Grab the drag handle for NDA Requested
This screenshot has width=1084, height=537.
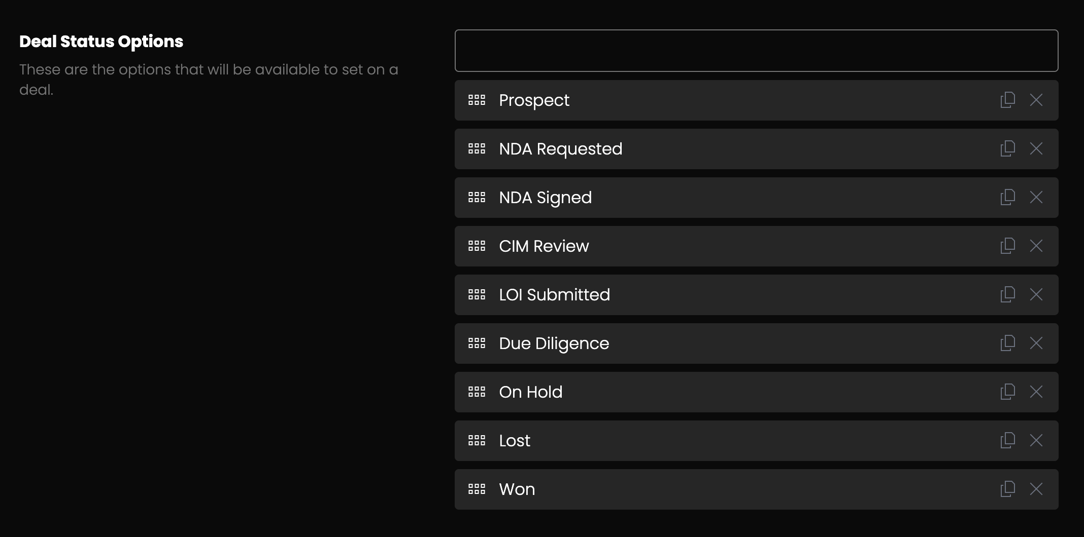tap(477, 148)
